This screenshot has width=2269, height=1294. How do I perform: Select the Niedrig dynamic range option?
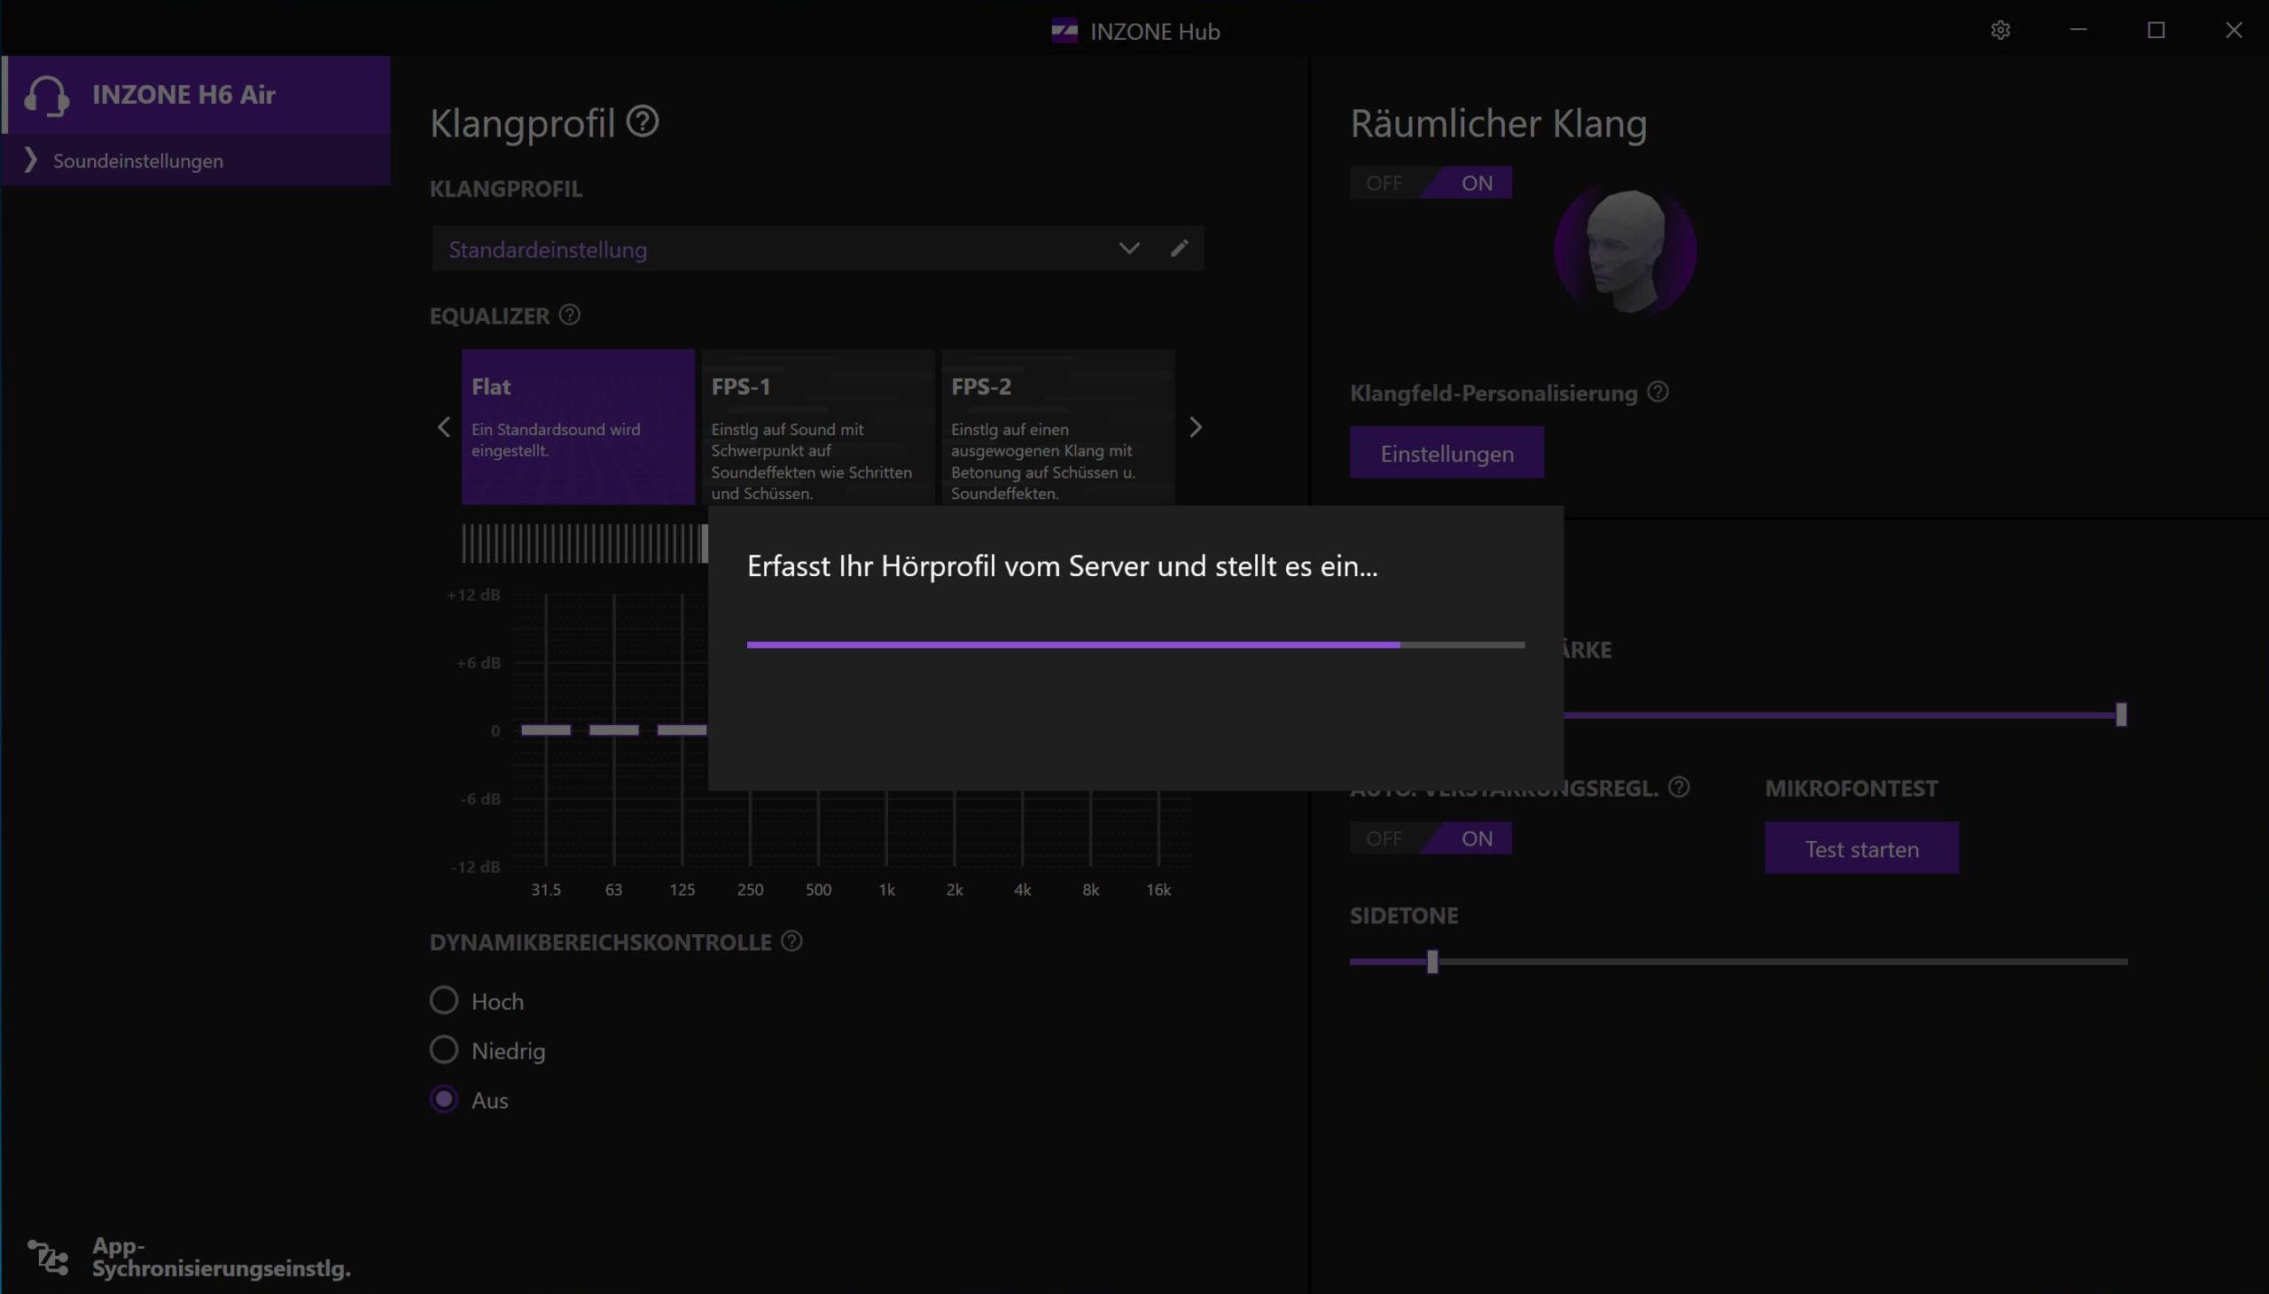tap(443, 1050)
